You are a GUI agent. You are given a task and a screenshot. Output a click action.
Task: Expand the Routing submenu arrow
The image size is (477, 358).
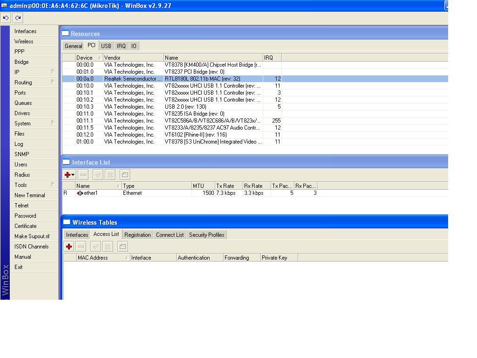click(53, 82)
